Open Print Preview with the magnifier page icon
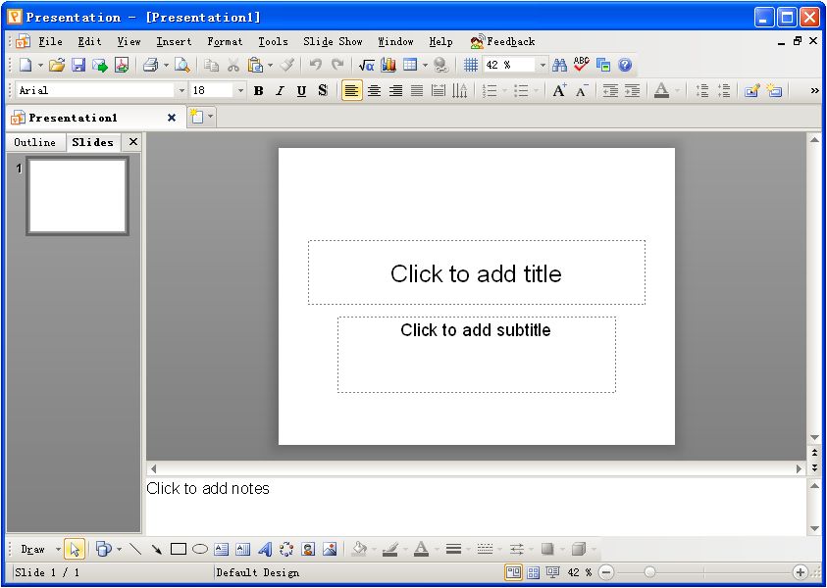 point(181,65)
